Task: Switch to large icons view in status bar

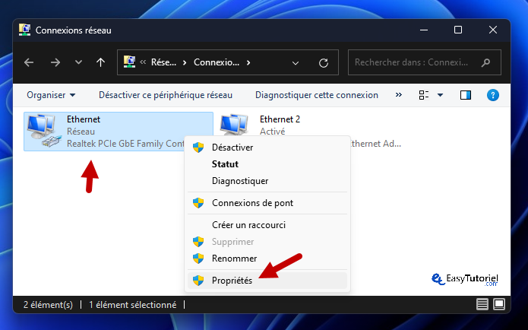Action: pos(499,304)
